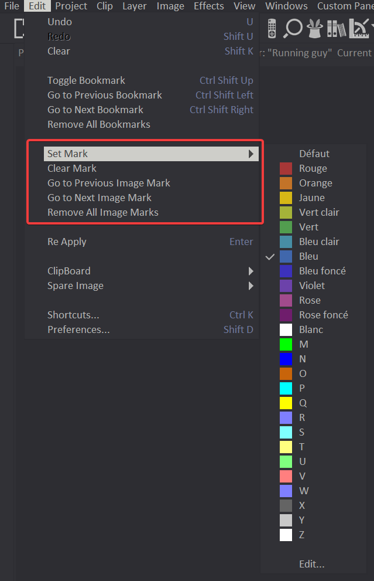Open the Project menu

71,6
